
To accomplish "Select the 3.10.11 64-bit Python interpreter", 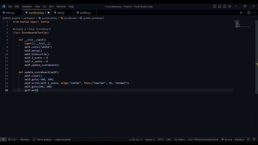I will click(203, 139).
